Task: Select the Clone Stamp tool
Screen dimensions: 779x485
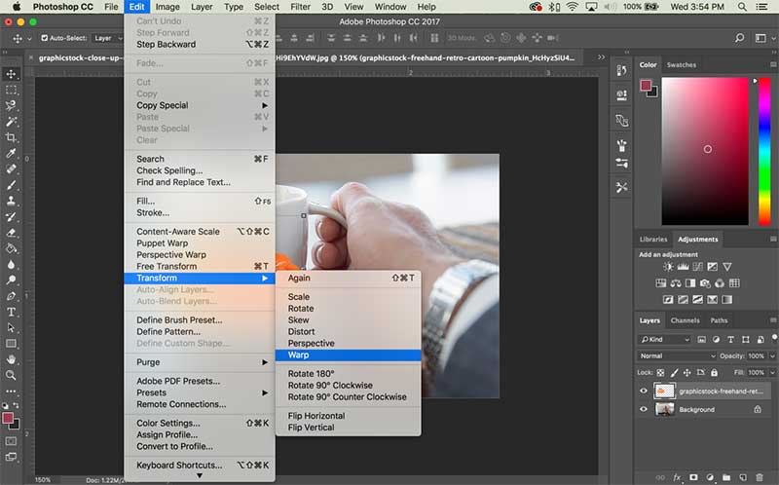Action: (11, 201)
